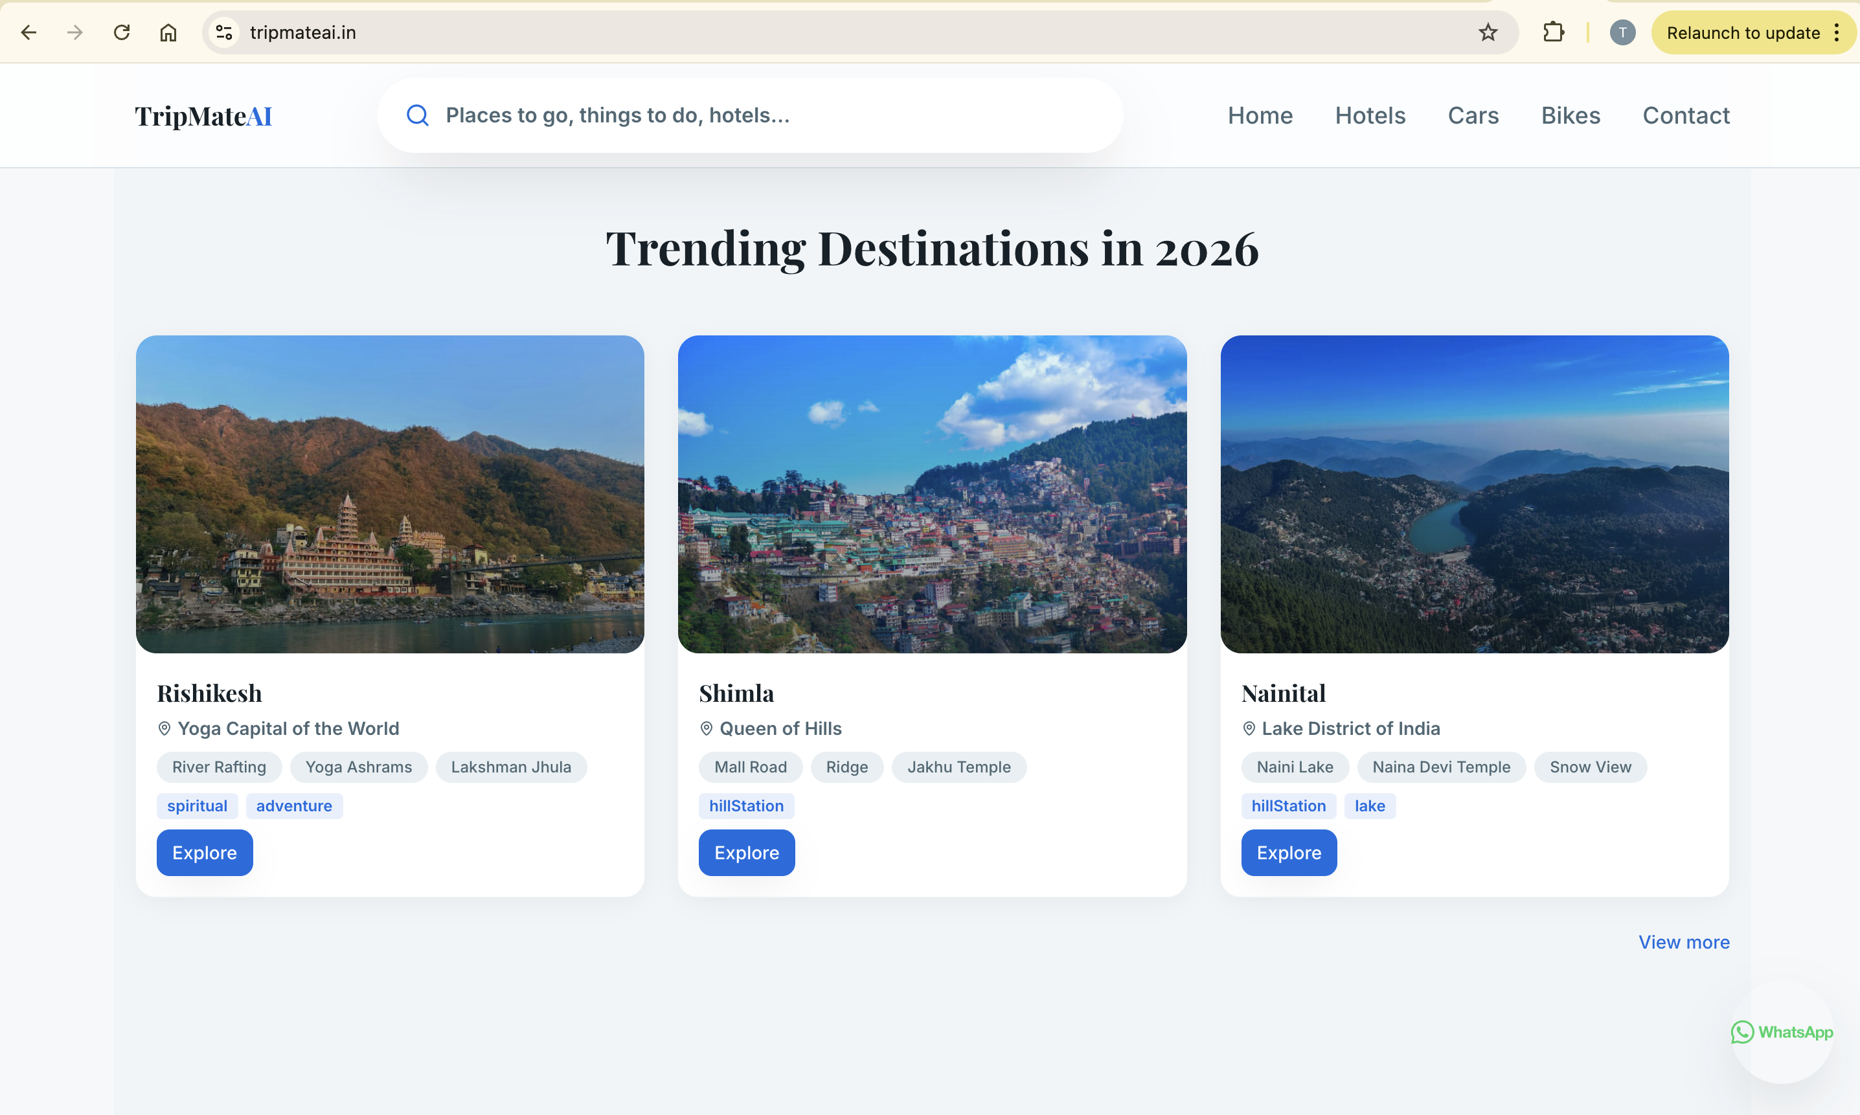Screen dimensions: 1860x1115
Task: Click the browser home icon
Action: [x=168, y=32]
